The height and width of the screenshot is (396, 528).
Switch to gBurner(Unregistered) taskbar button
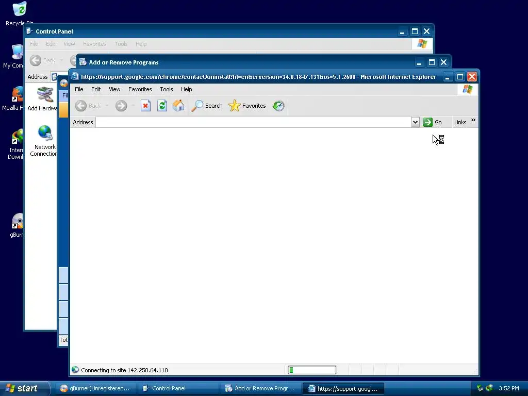coord(95,388)
